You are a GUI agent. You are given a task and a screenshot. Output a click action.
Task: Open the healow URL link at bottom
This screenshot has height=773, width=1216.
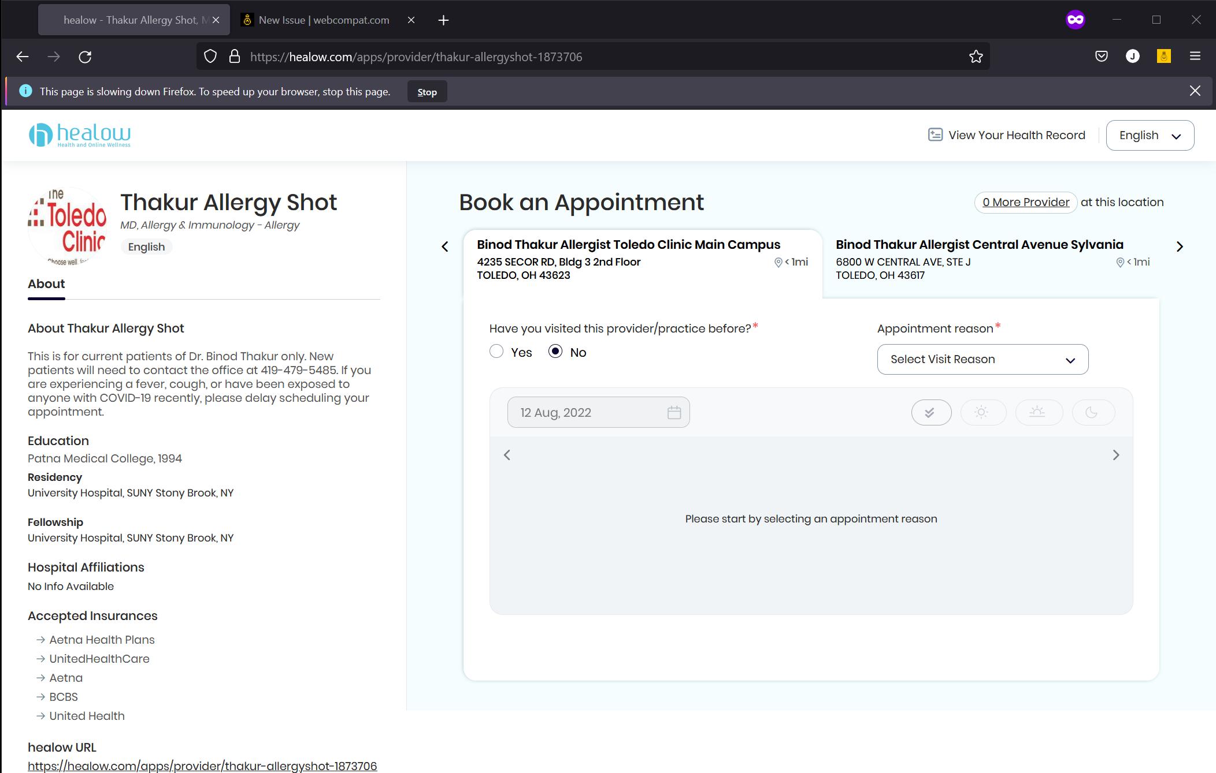(x=202, y=766)
